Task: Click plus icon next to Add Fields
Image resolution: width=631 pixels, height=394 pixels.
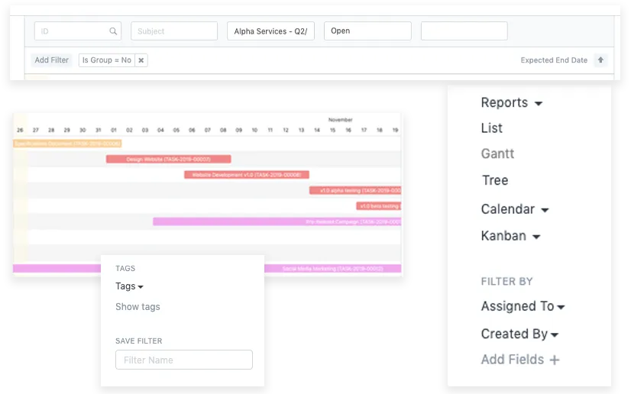Action: click(x=555, y=360)
